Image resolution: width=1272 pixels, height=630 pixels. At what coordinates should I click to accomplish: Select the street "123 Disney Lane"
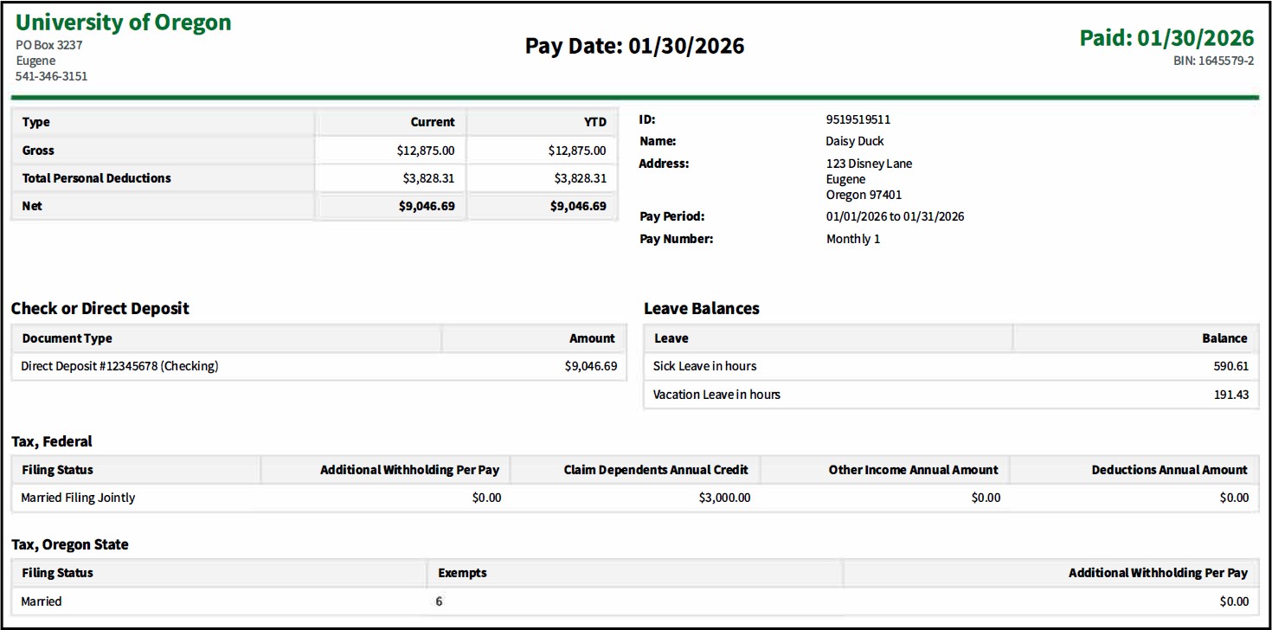(869, 164)
